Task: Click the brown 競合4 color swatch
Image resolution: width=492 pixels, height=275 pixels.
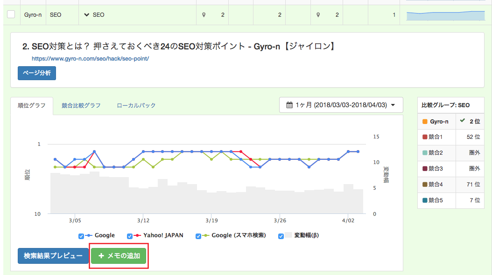Action: [425, 185]
